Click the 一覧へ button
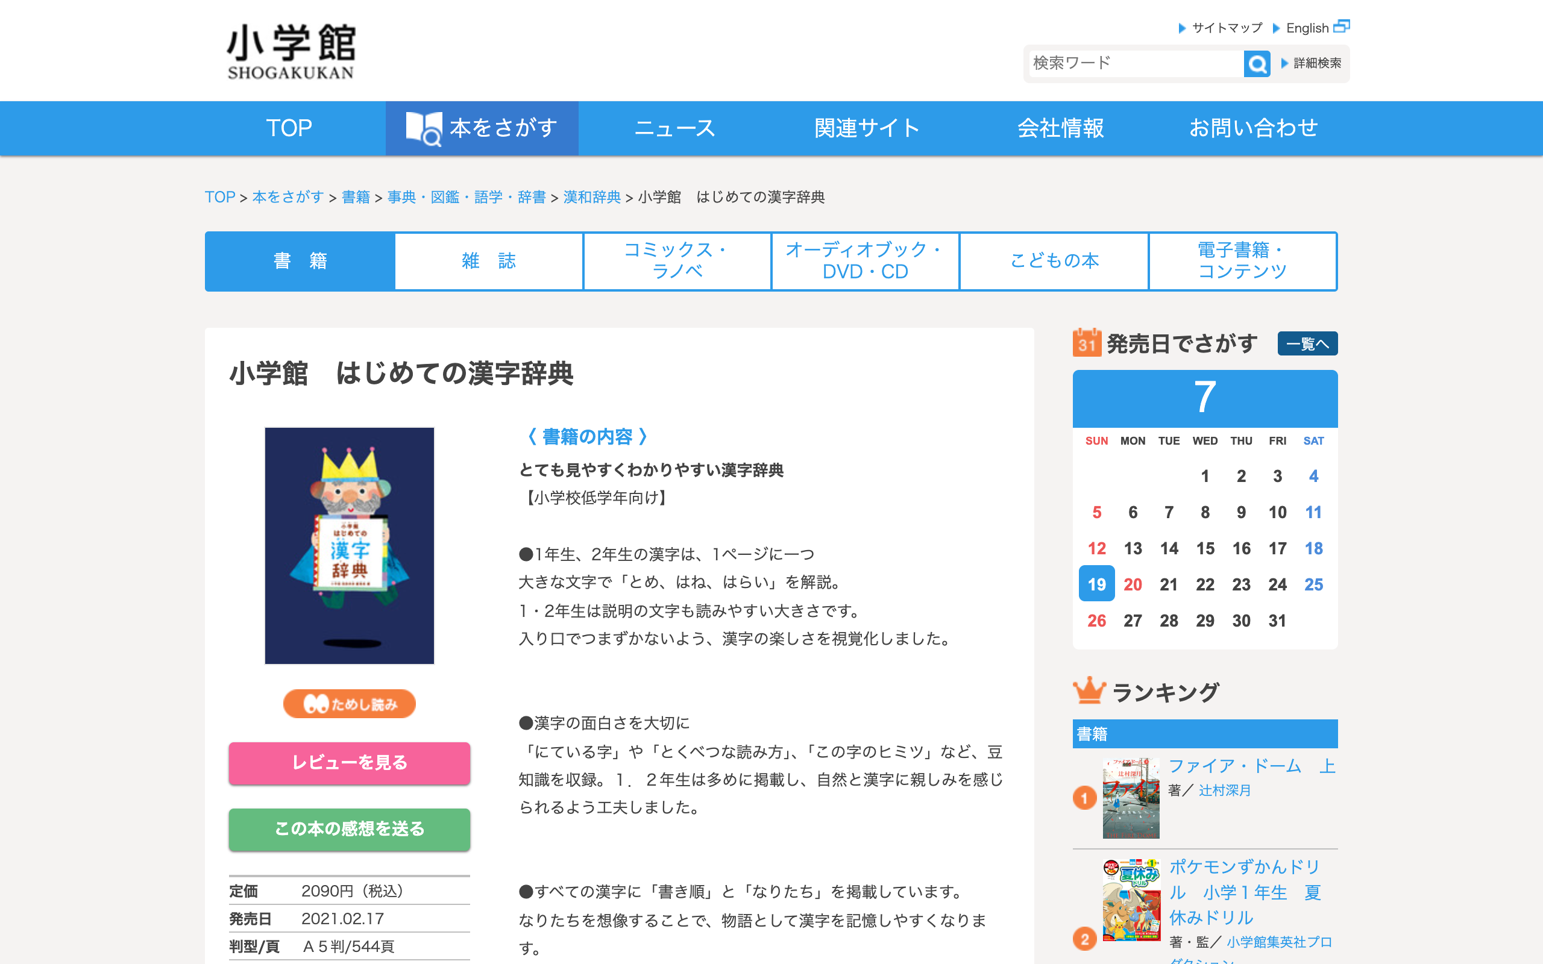The height and width of the screenshot is (964, 1543). pyautogui.click(x=1307, y=343)
